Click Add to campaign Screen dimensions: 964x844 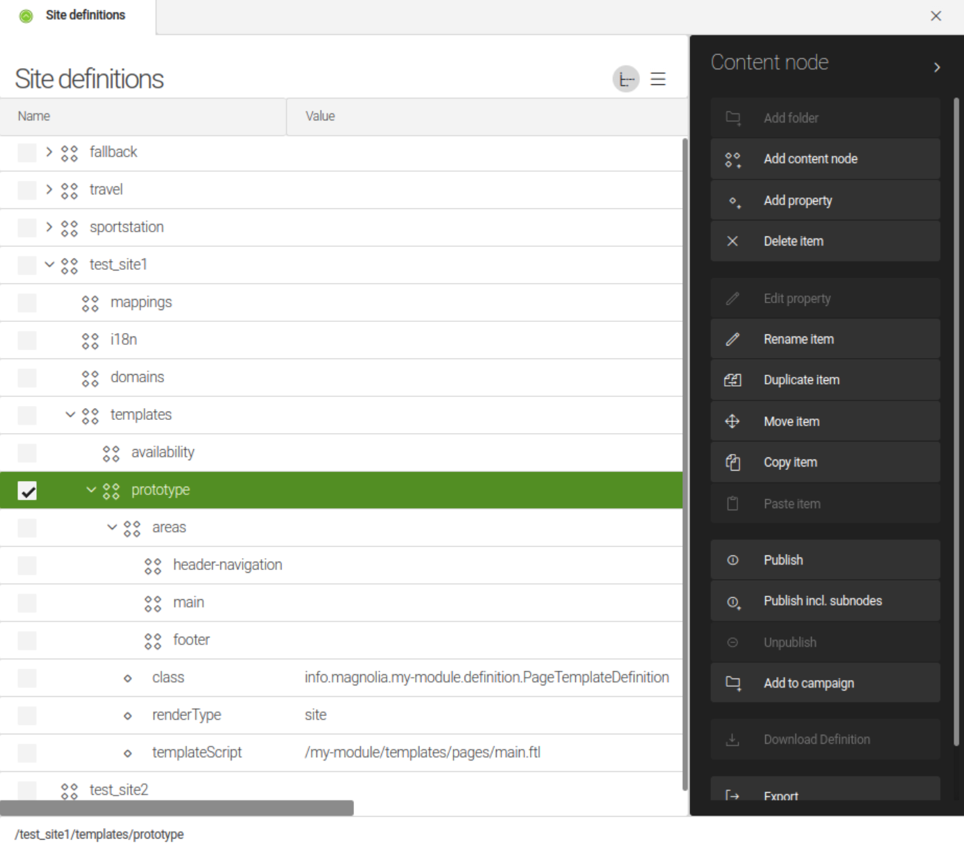click(x=809, y=683)
